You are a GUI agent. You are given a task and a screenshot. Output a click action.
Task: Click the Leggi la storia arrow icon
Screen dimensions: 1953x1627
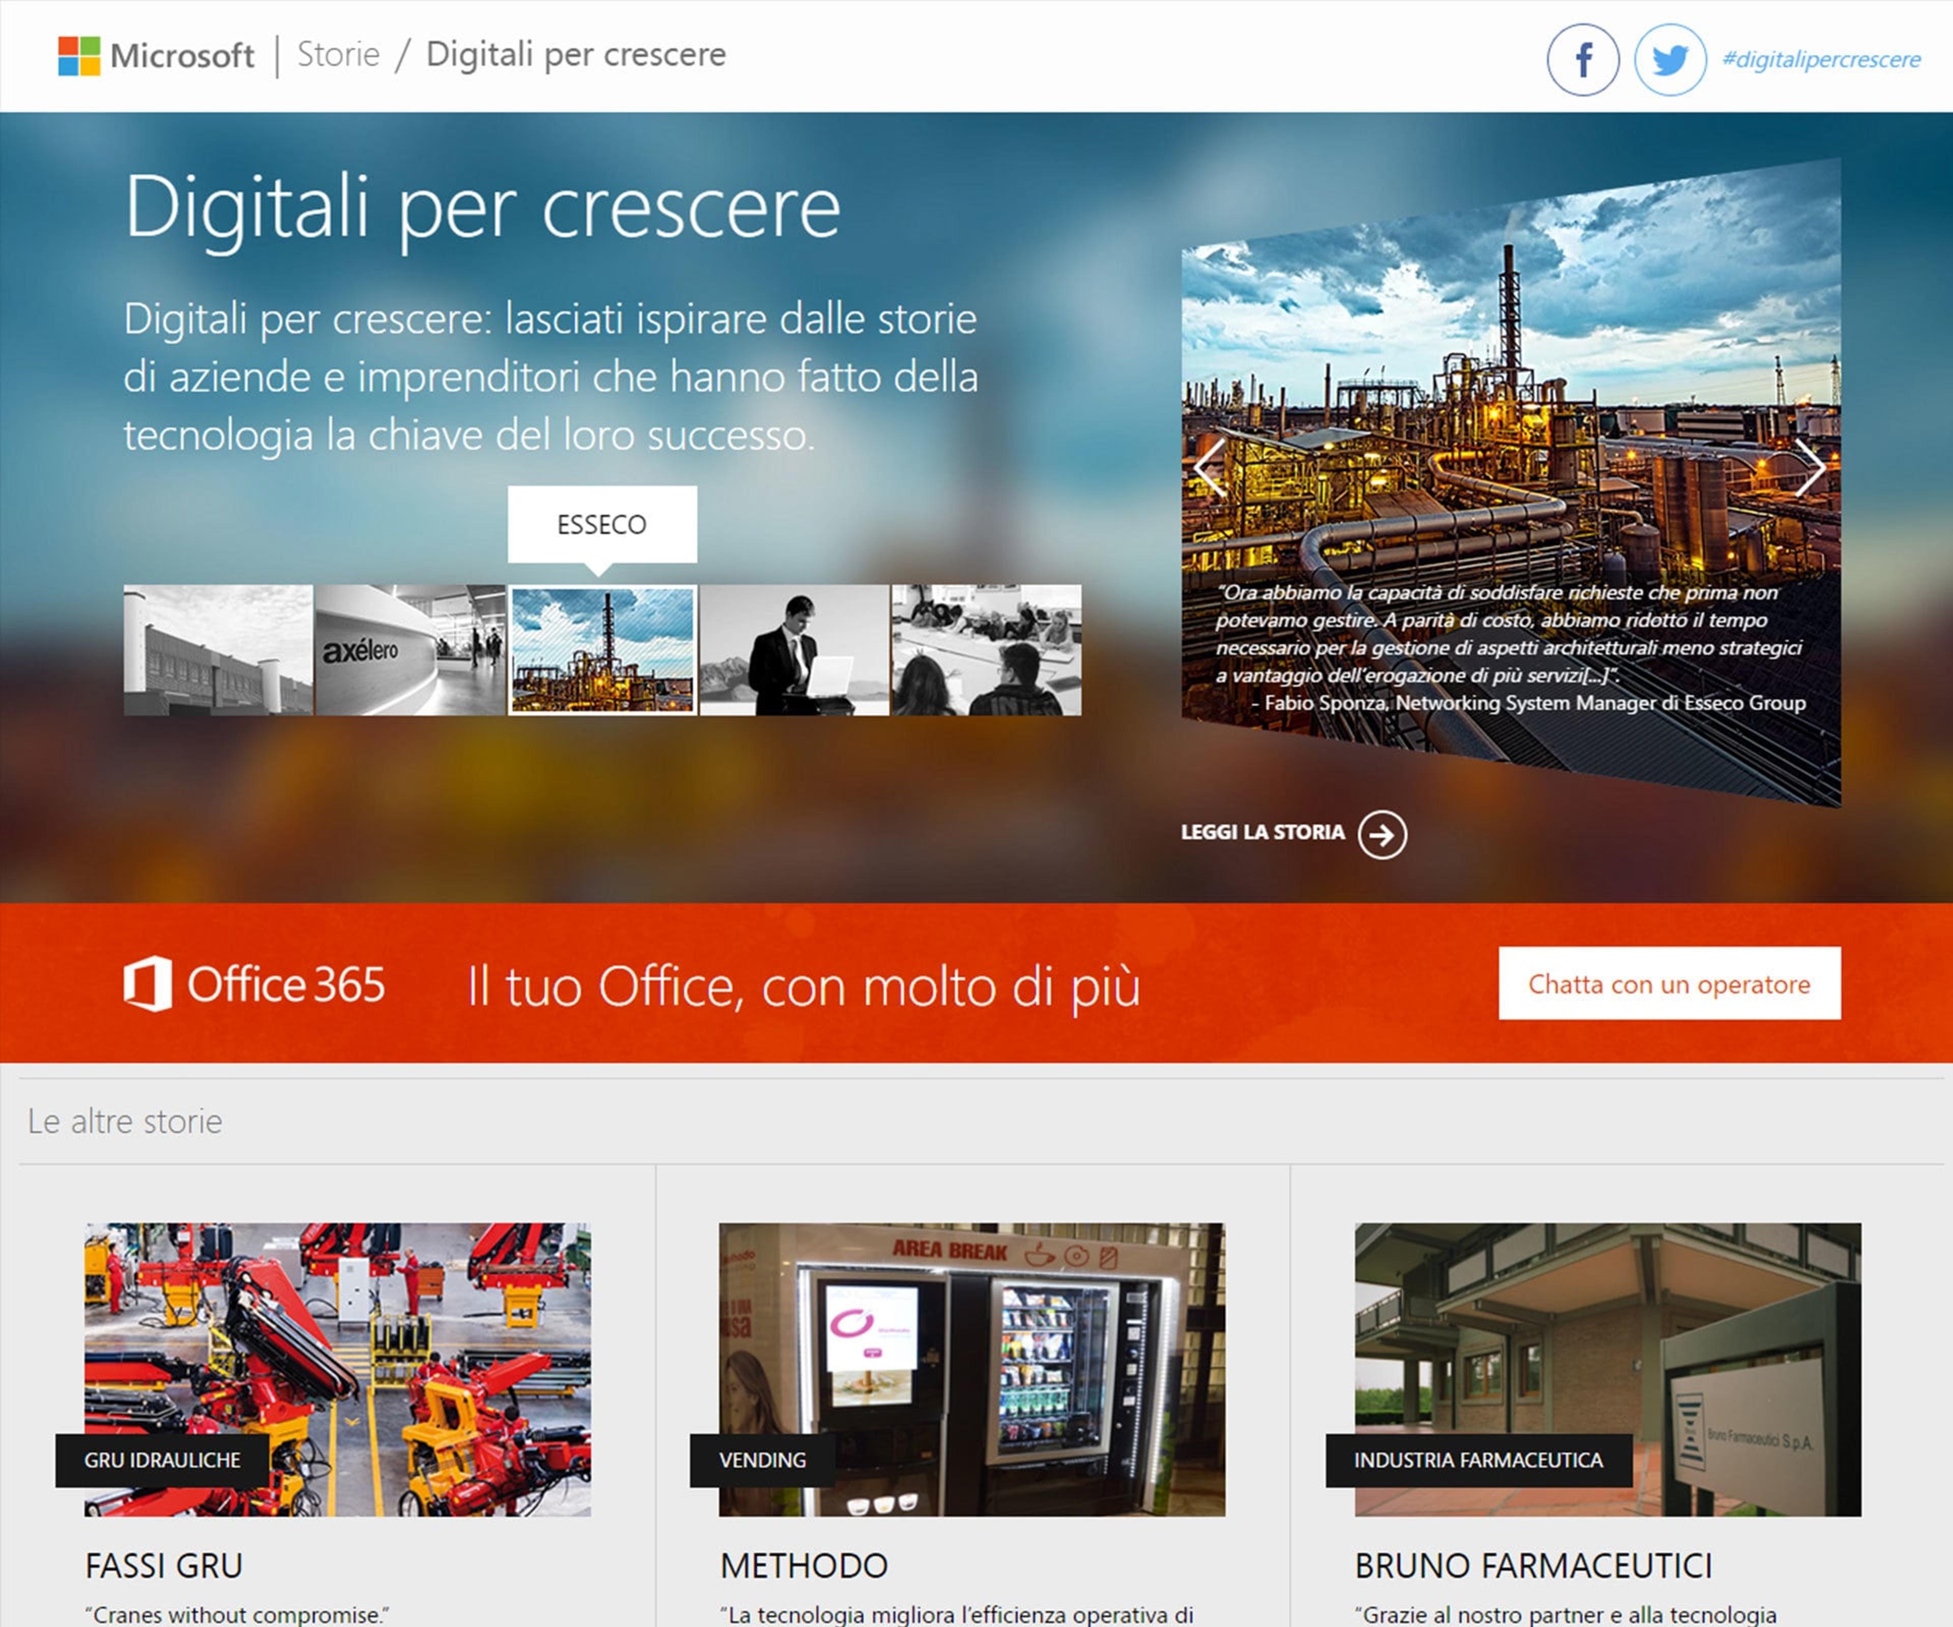[1382, 834]
